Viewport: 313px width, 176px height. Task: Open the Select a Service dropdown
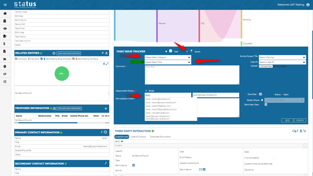(x=282, y=57)
